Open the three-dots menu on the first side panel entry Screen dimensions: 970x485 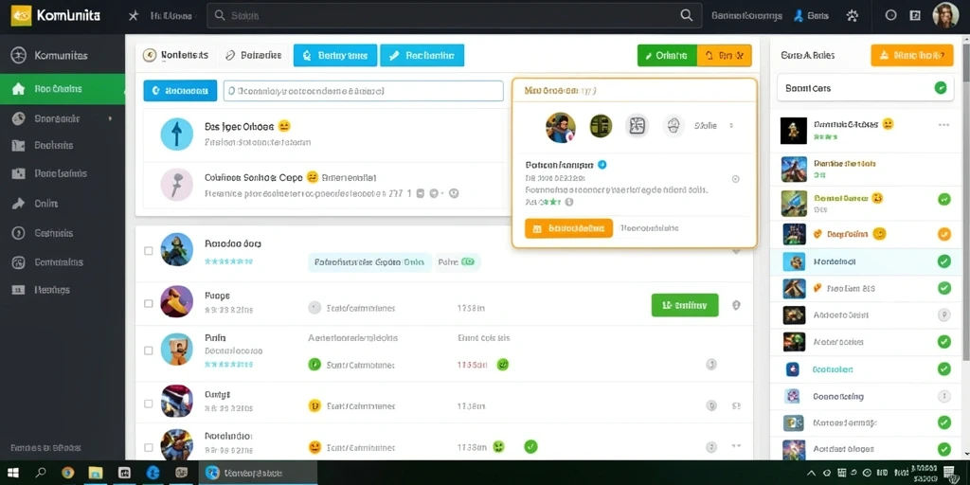point(943,125)
